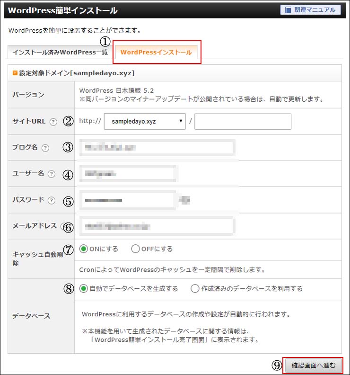
Task: Focus the ユーザー名 text field
Action: (129, 174)
